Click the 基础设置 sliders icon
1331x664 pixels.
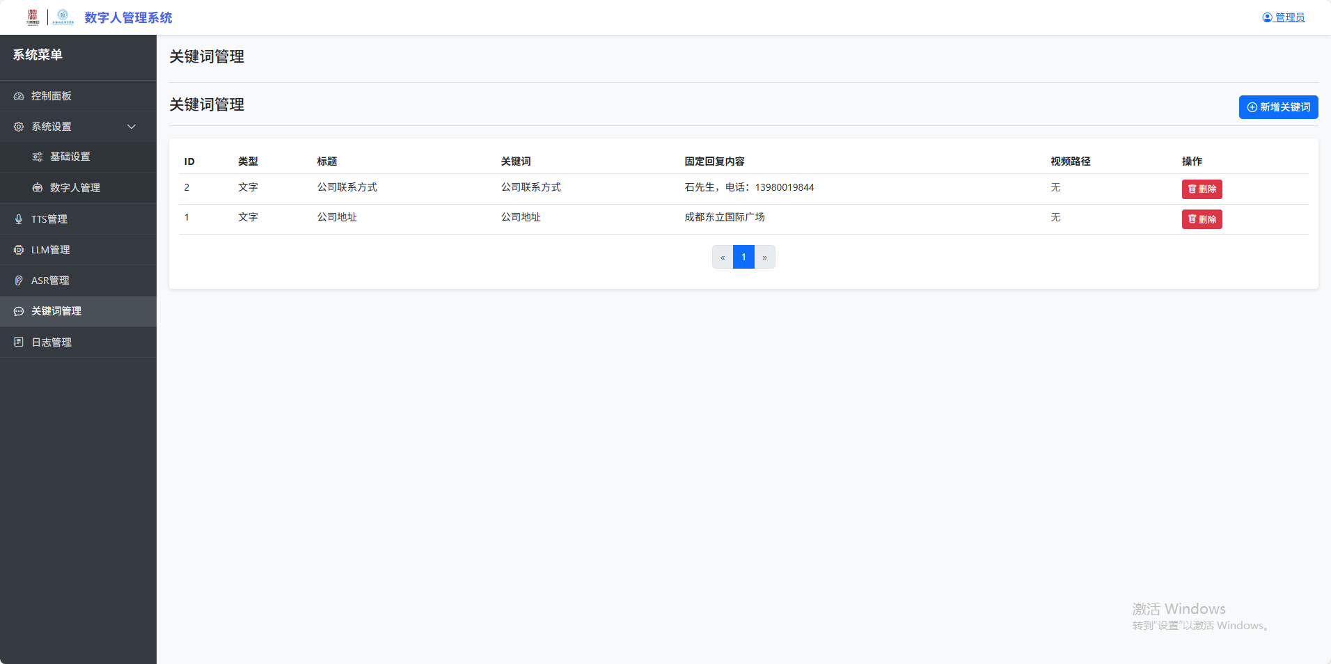[38, 157]
